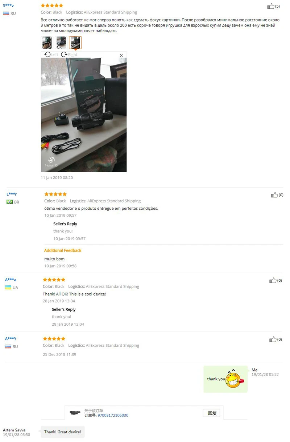Viewport: 290px width, 442px height.
Task: Open second review photo thumbnail
Action: tap(61, 43)
